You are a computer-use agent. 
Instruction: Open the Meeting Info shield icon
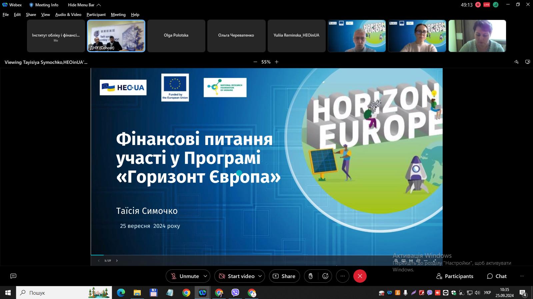pyautogui.click(x=31, y=5)
